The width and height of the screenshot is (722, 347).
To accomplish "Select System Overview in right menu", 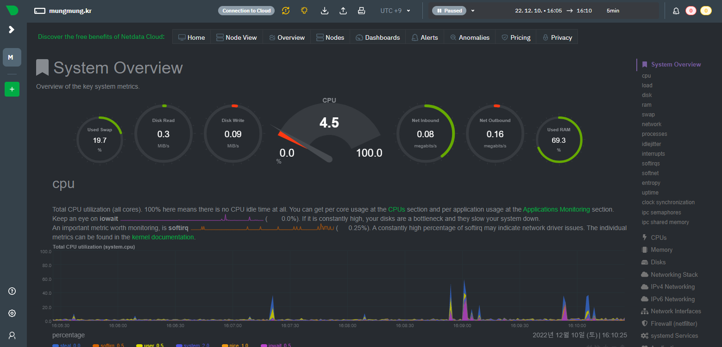I will (x=676, y=64).
